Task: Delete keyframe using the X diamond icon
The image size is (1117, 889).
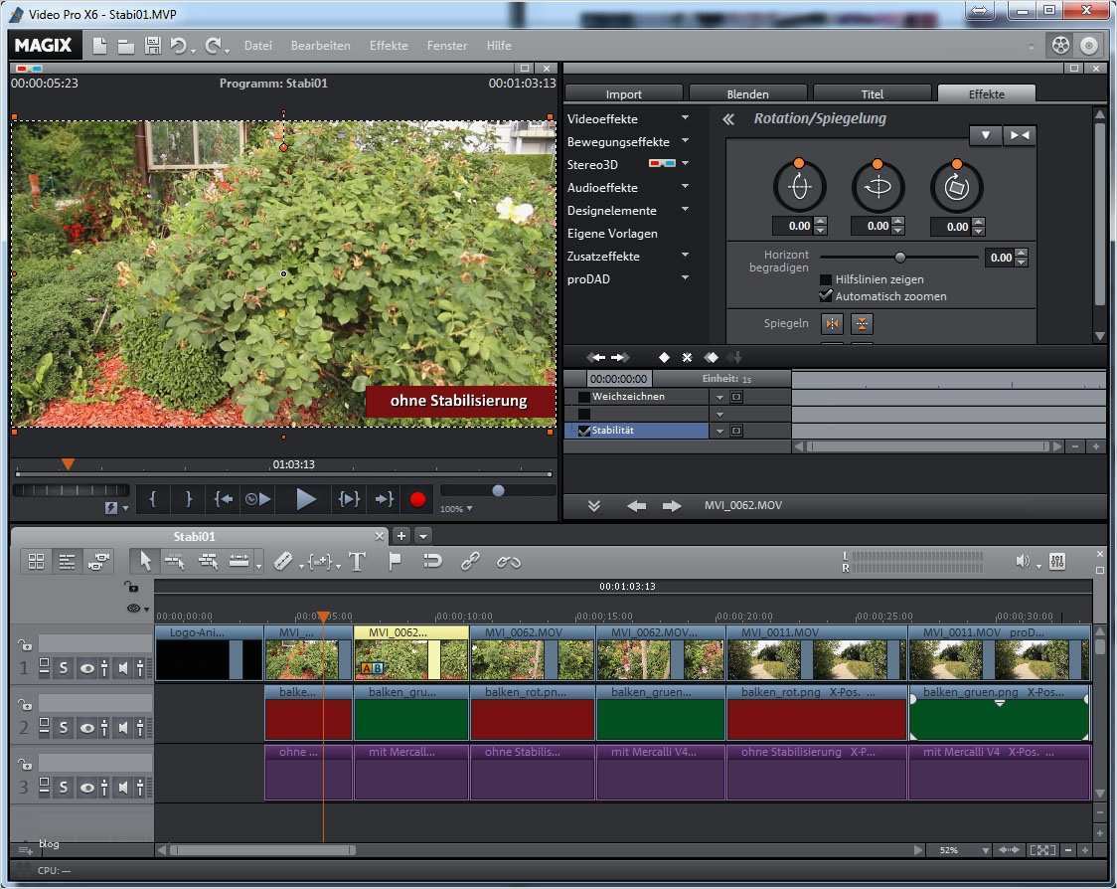Action: (687, 357)
